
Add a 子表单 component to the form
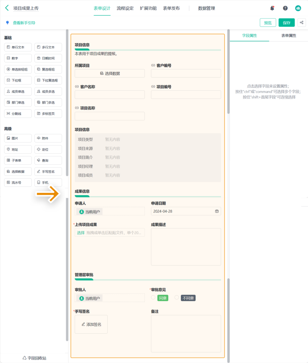click(x=18, y=160)
